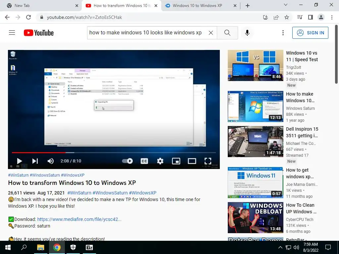Clear the search box text
This screenshot has height=254, width=339.
(211, 33)
